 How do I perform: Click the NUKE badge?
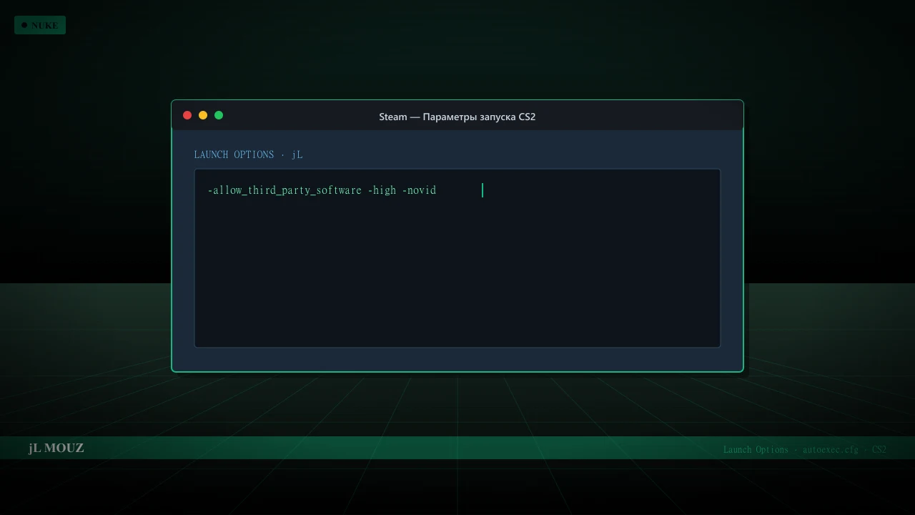[x=40, y=25]
